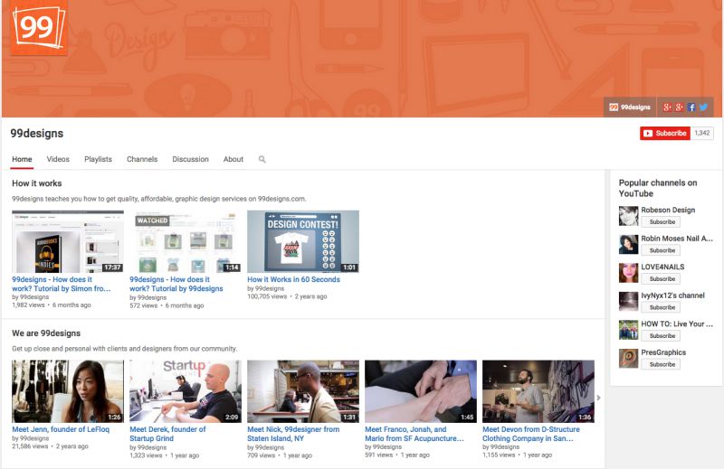Click Robin Moses channel avatar
This screenshot has width=724, height=469.
pos(628,244)
